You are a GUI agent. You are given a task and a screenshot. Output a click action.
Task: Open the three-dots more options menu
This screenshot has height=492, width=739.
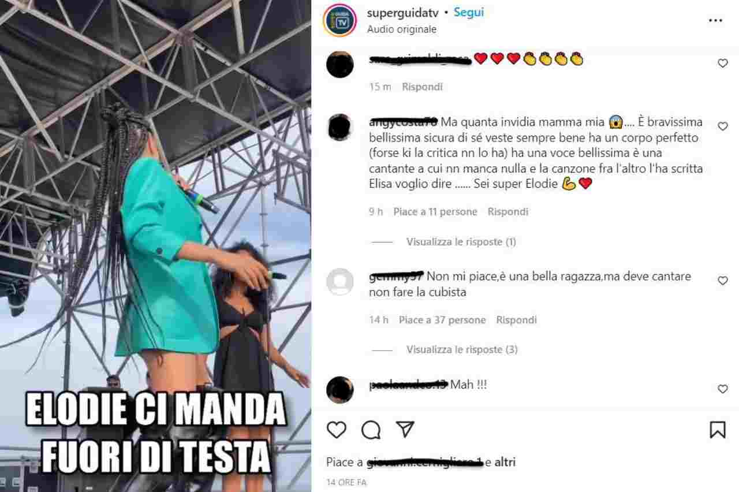715,20
